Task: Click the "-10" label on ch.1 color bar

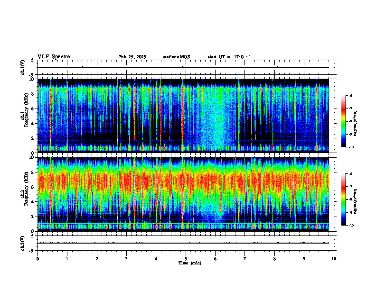Action: pos(351,147)
